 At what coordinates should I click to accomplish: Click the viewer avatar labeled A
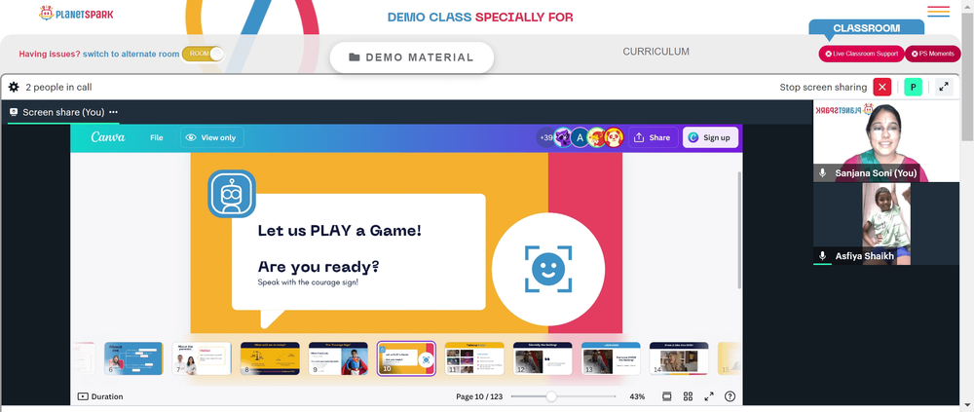tap(580, 137)
